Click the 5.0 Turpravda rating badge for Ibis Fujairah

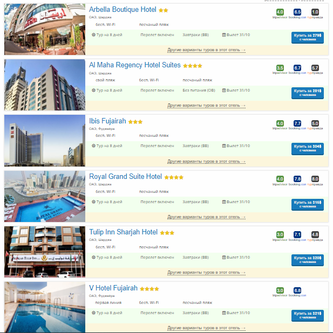[x=315, y=123]
